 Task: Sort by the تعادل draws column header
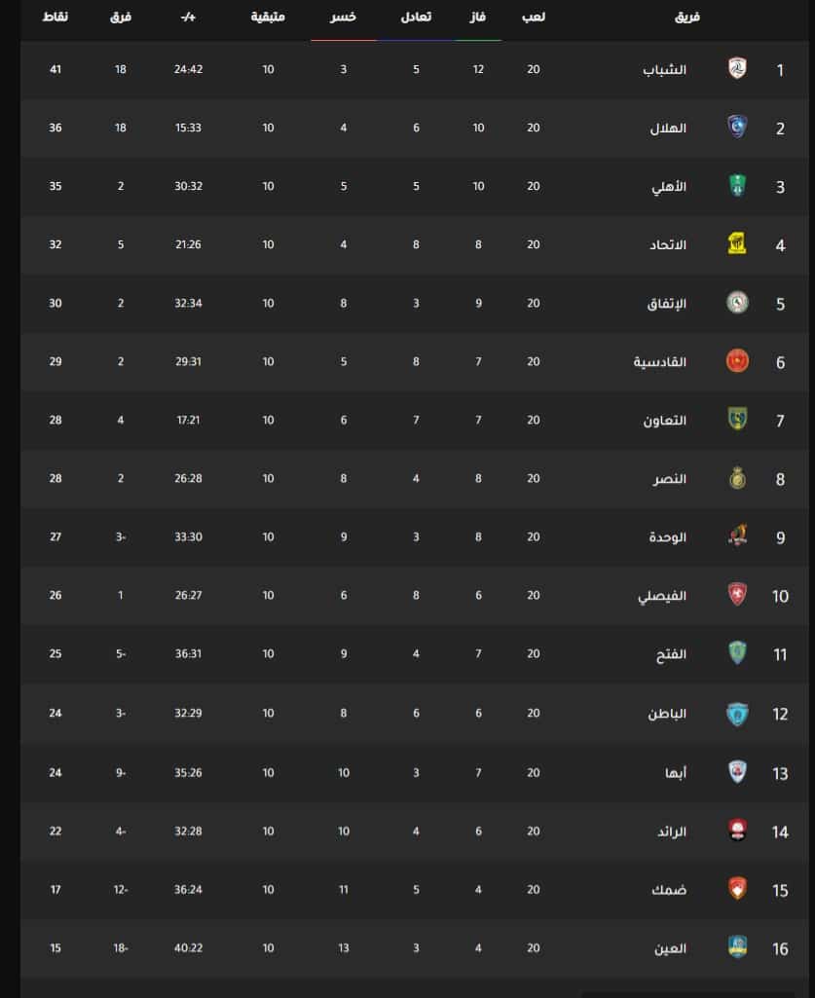[416, 18]
